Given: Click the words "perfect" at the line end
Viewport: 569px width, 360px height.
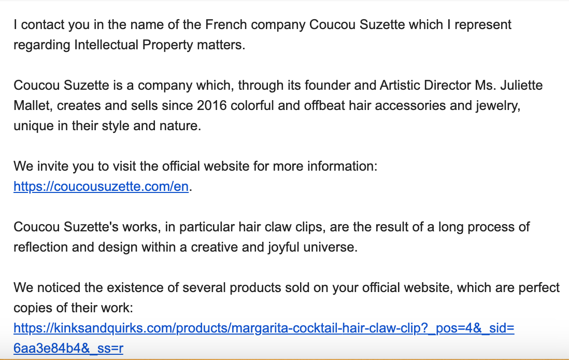Looking at the screenshot, I should (539, 287).
